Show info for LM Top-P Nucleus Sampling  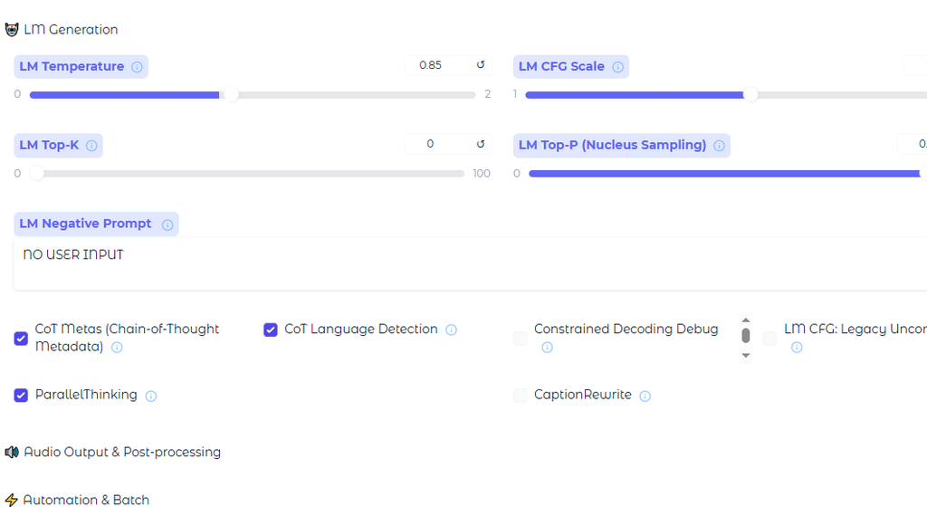[x=719, y=146]
